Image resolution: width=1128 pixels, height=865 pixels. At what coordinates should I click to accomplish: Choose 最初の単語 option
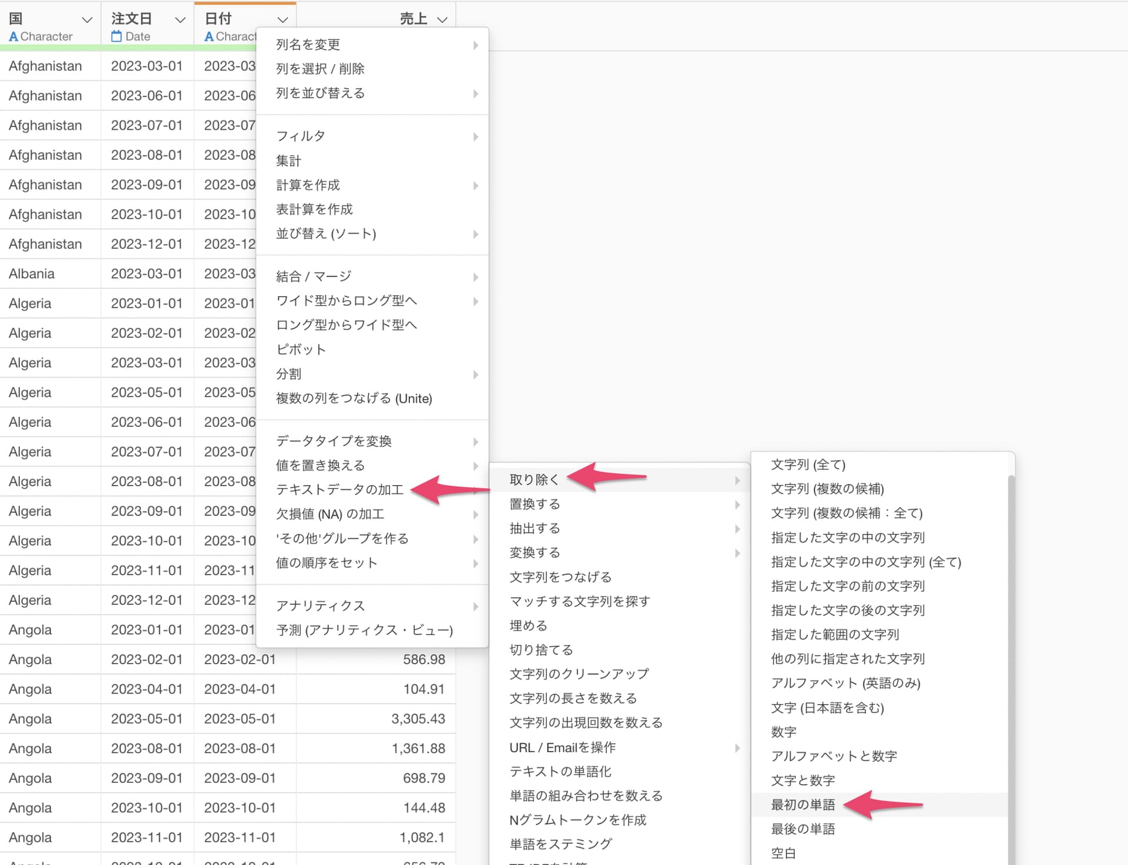tap(879, 805)
